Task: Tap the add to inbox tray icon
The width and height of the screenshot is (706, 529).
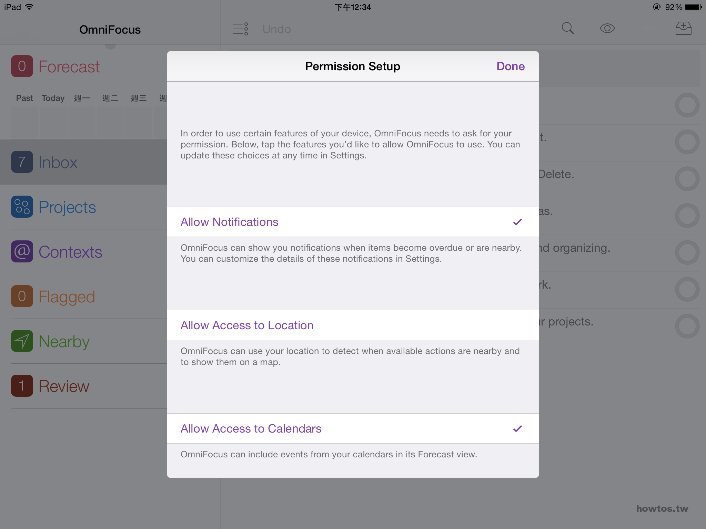Action: tap(683, 28)
